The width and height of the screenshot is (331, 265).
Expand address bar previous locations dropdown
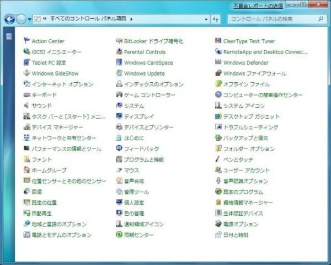pyautogui.click(x=205, y=19)
